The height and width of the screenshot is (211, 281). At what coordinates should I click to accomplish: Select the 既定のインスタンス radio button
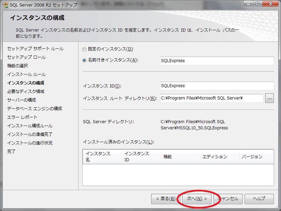tap(84, 49)
